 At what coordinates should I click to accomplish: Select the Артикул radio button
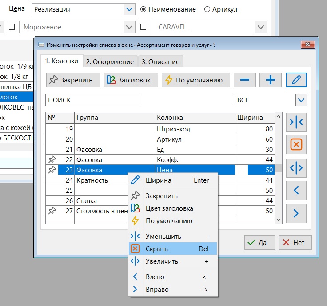pos(207,9)
